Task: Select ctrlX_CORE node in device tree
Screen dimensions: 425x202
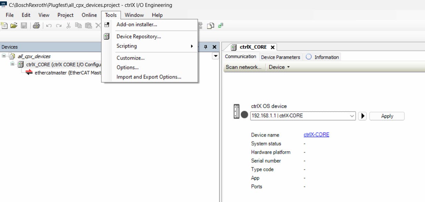Action: tap(63, 64)
